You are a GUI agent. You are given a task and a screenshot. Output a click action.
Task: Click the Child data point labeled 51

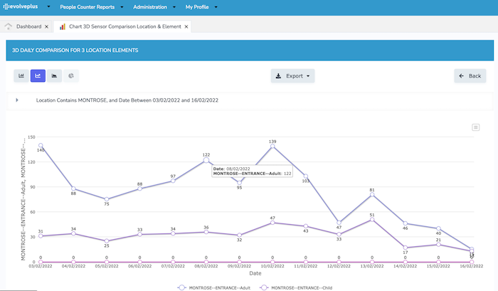coord(372,220)
